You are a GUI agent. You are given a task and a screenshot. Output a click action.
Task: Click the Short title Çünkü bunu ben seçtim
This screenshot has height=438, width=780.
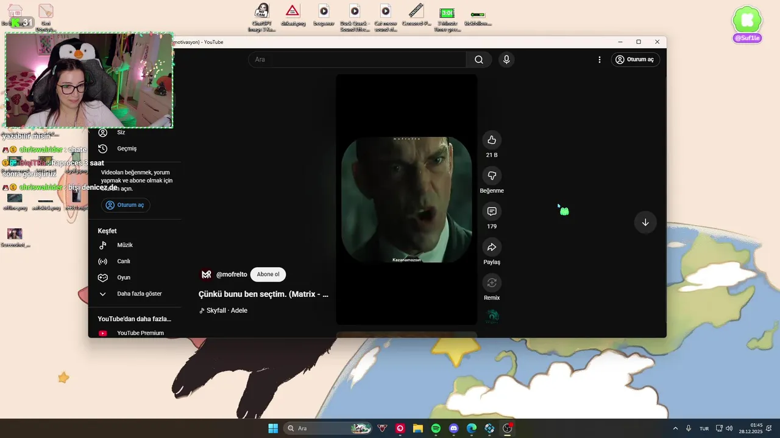(x=263, y=294)
